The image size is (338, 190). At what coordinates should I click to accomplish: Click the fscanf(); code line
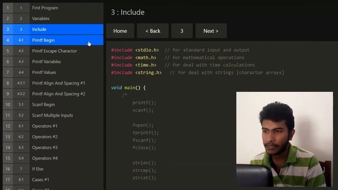144,140
